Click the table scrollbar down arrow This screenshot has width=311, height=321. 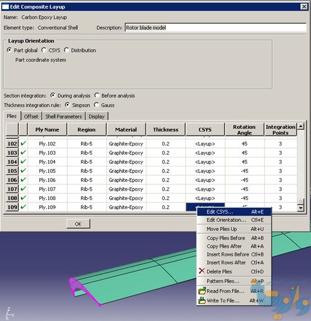tap(300, 208)
